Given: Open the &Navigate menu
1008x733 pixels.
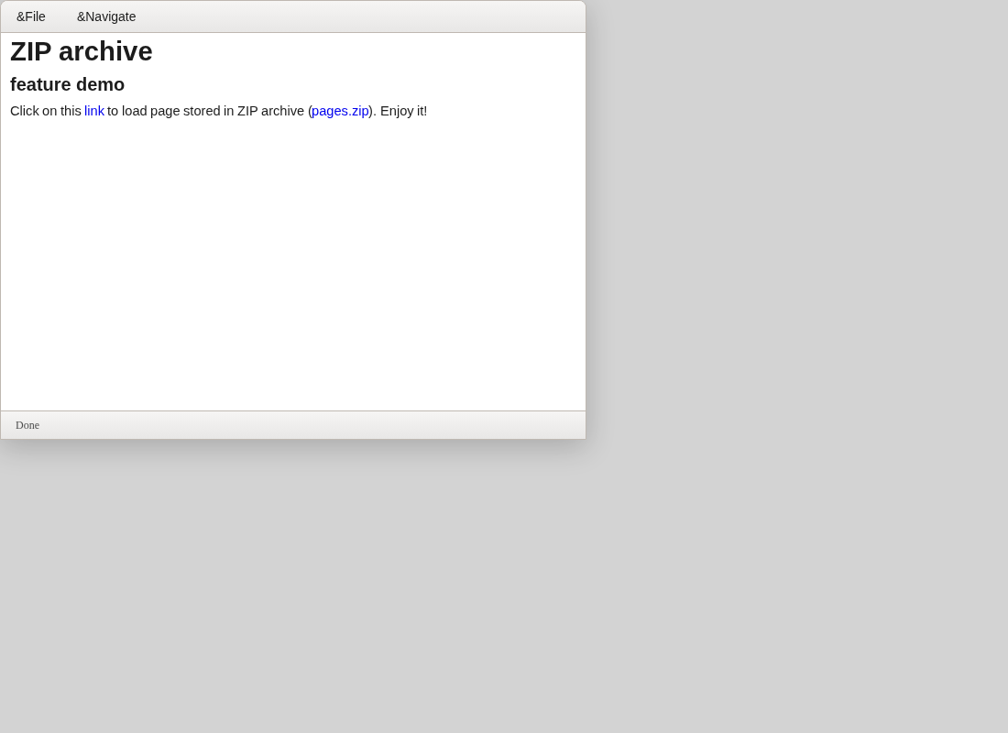Looking at the screenshot, I should (x=106, y=16).
